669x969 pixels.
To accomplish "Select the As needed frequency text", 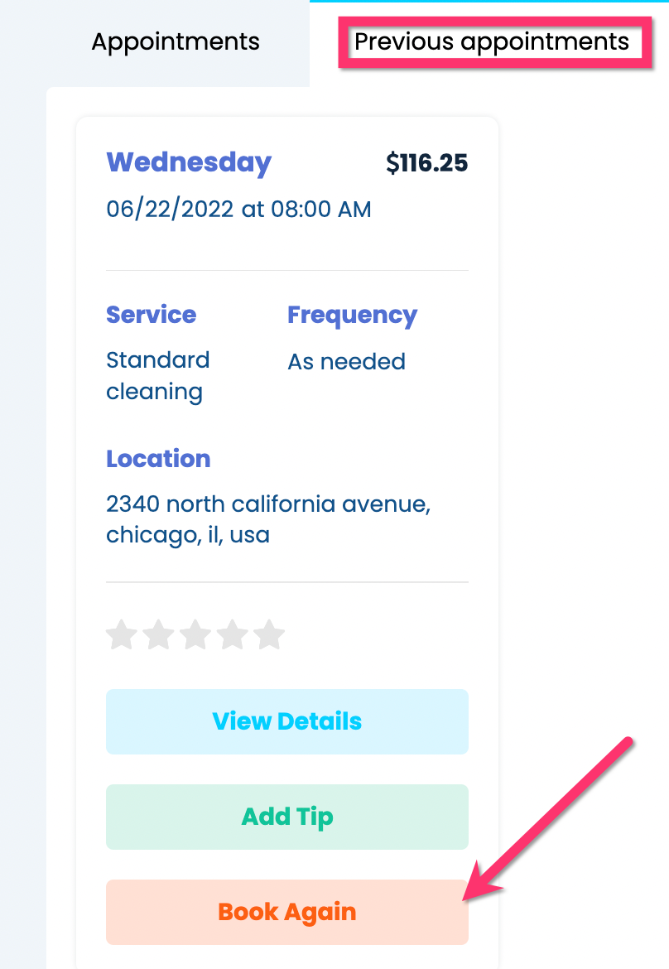I will 346,362.
